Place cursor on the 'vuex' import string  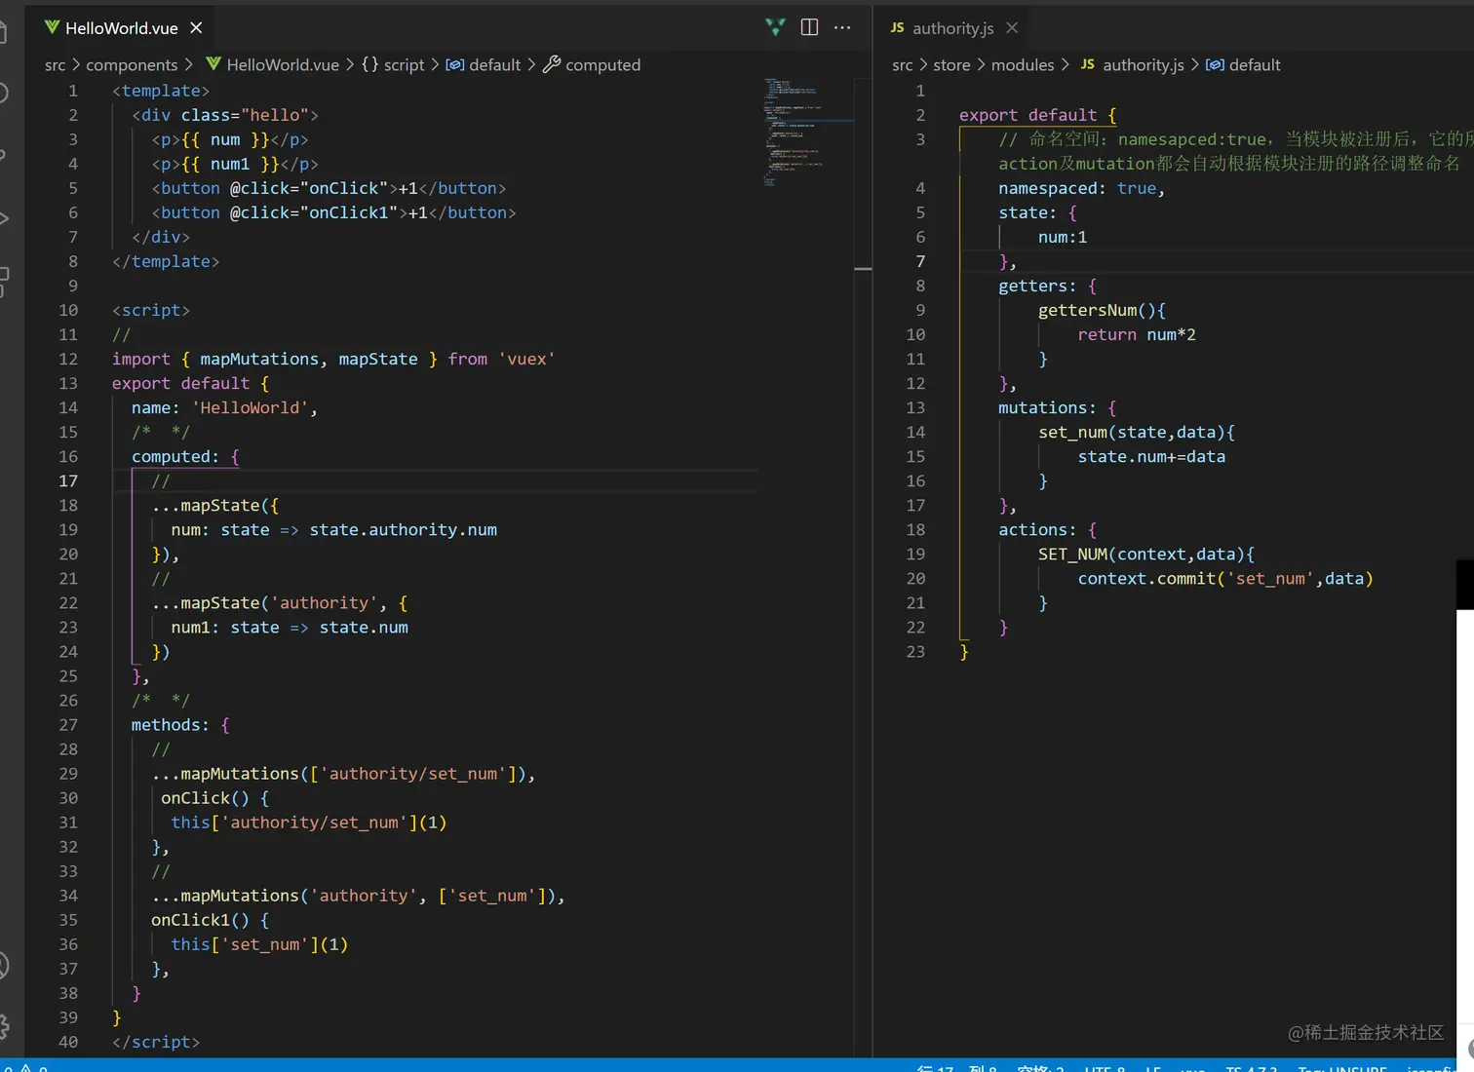pos(526,359)
